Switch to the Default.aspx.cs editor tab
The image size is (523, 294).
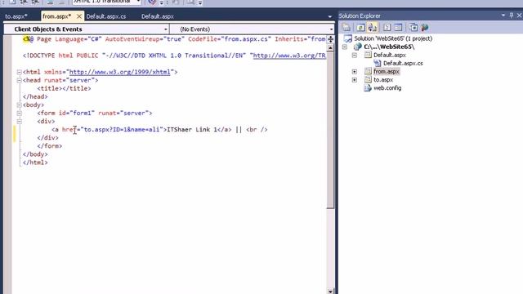click(106, 16)
